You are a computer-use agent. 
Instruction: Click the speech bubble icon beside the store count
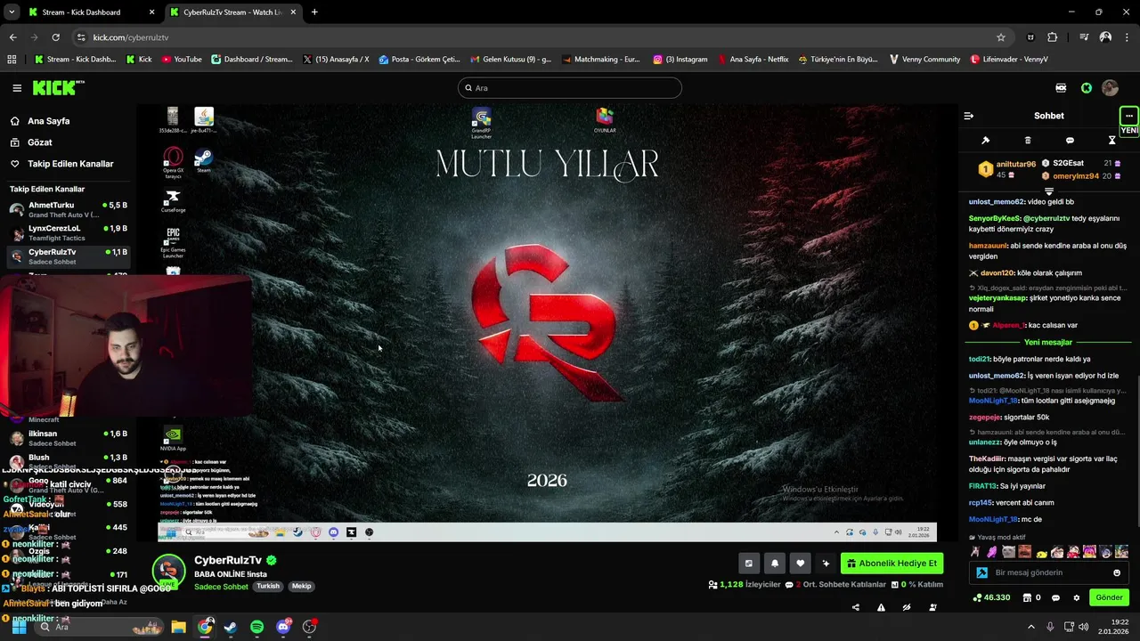pos(1055,597)
